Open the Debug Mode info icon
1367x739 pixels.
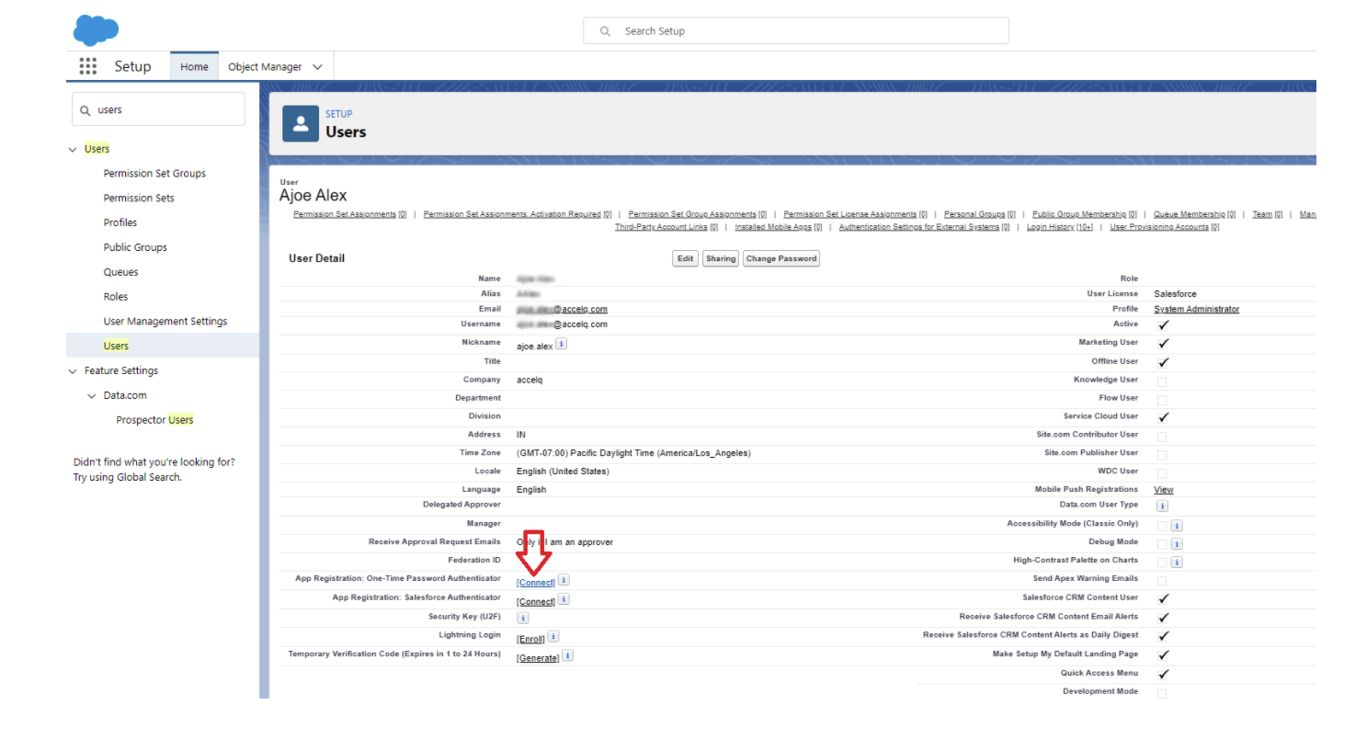[1177, 544]
